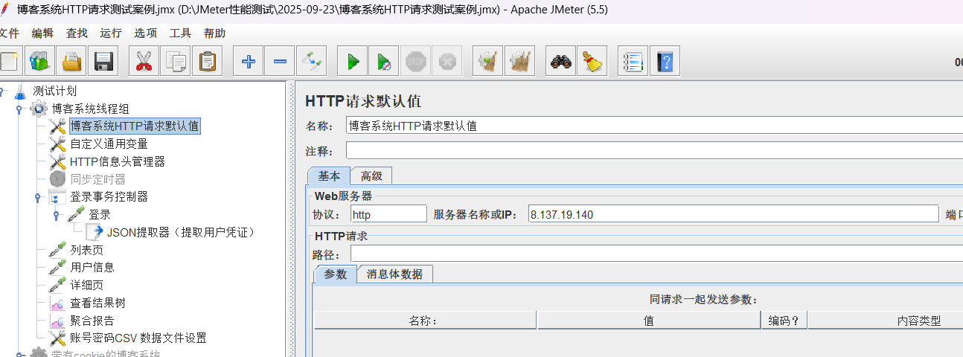Viewport: 963px width, 357px height.
Task: Select JSON提取器（提取用户凭证） tree item
Action: (182, 232)
